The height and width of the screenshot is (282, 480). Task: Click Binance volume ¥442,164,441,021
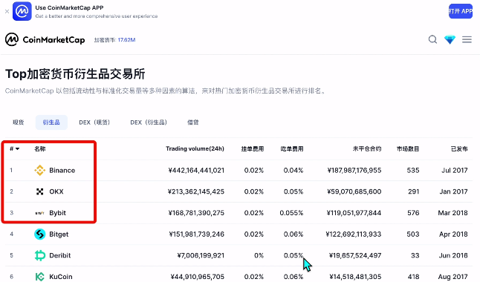point(196,171)
